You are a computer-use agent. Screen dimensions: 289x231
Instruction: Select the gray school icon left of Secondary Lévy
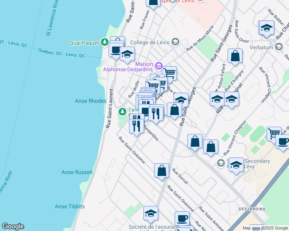(x=221, y=163)
